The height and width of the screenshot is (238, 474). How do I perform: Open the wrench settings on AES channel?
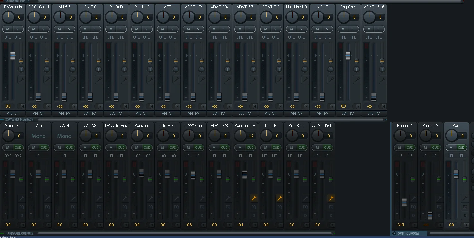click(x=176, y=80)
